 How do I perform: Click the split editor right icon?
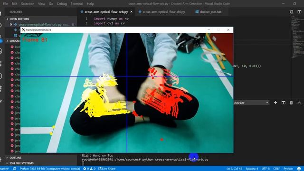tap(299, 12)
